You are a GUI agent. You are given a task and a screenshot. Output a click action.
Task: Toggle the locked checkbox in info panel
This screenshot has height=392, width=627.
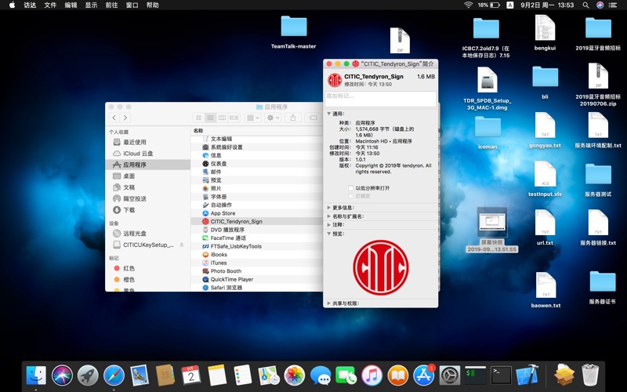350,196
